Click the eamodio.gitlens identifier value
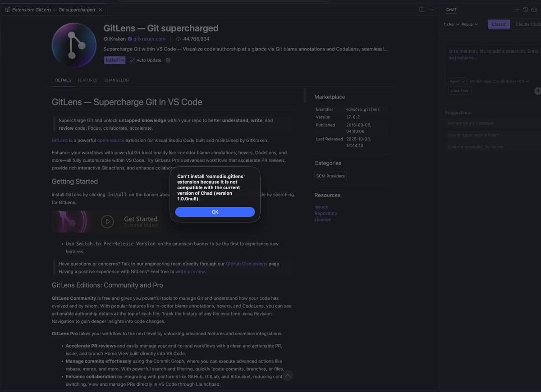Viewport: 541px width, 392px height. tap(363, 109)
